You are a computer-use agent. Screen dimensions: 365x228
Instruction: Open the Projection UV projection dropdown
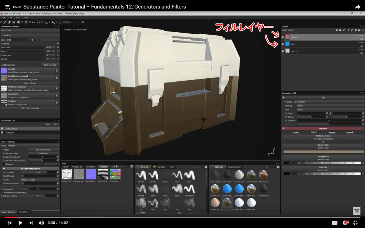pyautogui.click(x=328, y=102)
